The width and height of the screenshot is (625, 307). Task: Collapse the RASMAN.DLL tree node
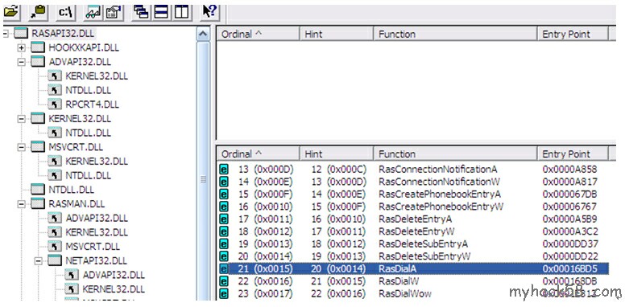(x=21, y=204)
